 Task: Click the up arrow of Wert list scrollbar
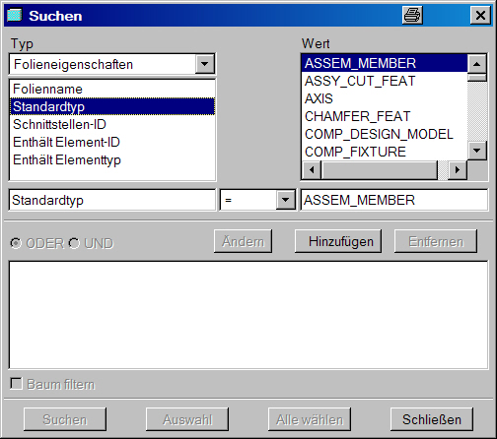[476, 64]
